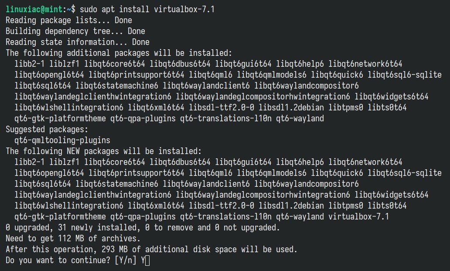This screenshot has width=450, height=271.
Task: Click virtualbox-7.1 in the NEW packages list
Action: tap(359, 217)
